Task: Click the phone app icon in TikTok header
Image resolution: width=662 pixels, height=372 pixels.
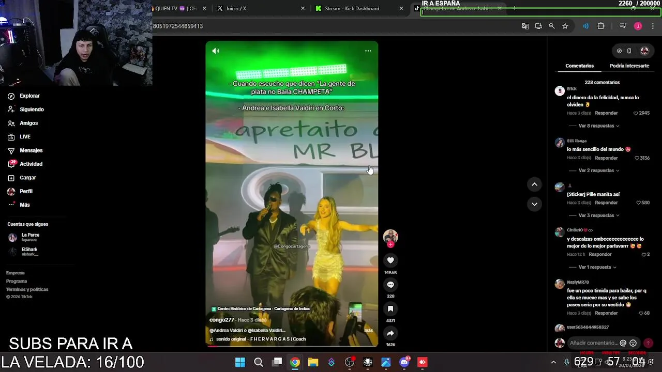Action: point(629,51)
